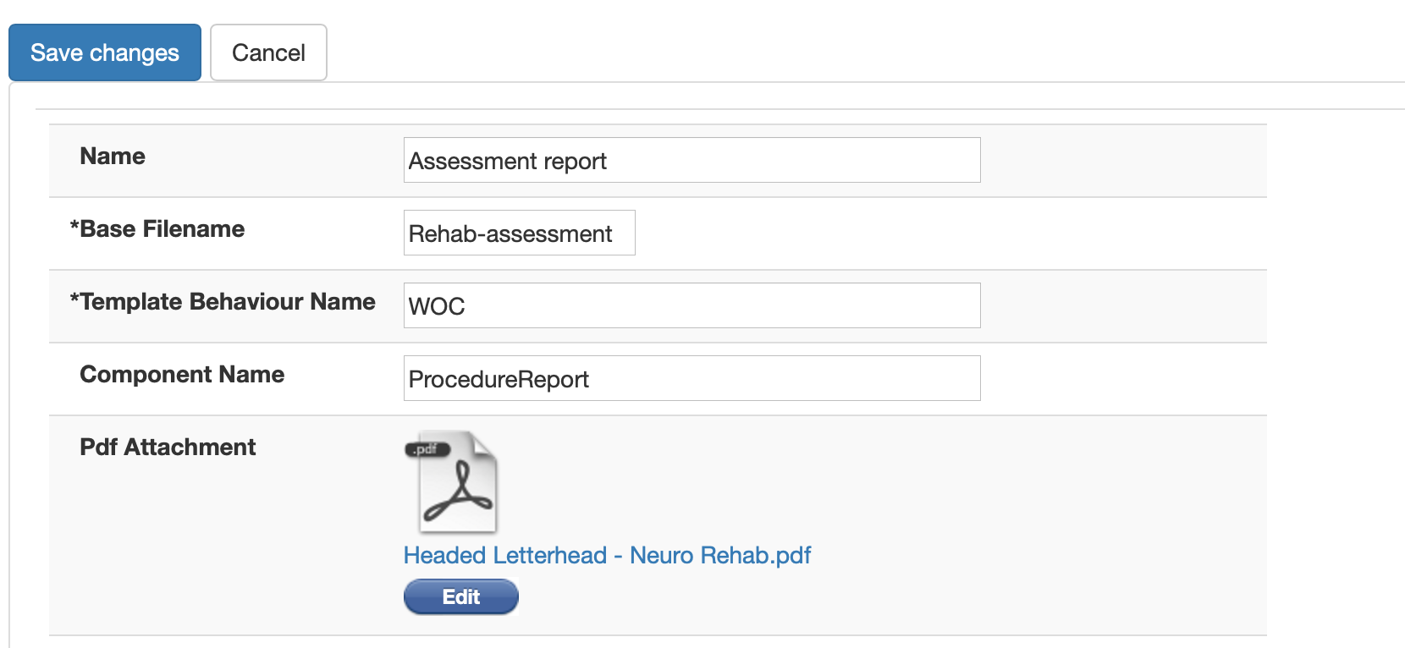Click the Pdf Attachment row label
The height and width of the screenshot is (648, 1405).
point(167,447)
